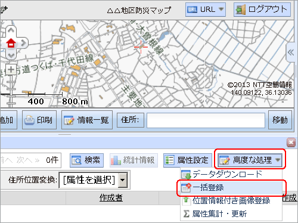Click the zoom level slider bar

[11, 91]
